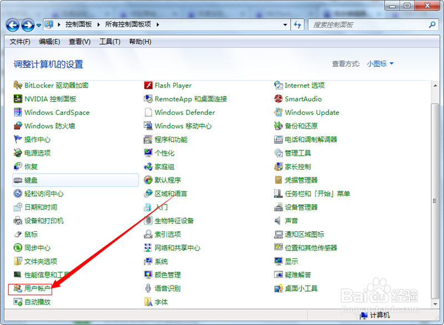Open the 用户帐户 icon
The width and height of the screenshot is (444, 325).
click(18, 288)
